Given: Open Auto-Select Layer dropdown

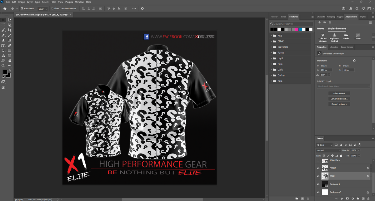Looking at the screenshot, I should (x=43, y=9).
